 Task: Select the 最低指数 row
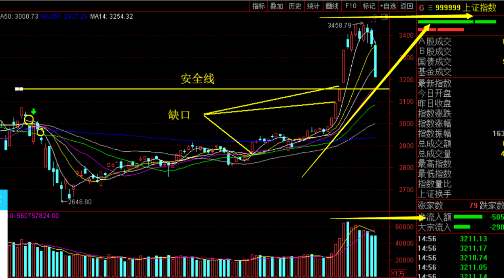tap(460, 174)
